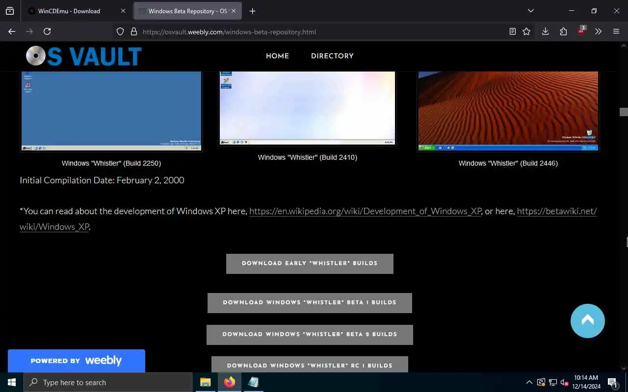Open Firefox View recent browsing icon
The height and width of the screenshot is (392, 628).
(x=10, y=11)
